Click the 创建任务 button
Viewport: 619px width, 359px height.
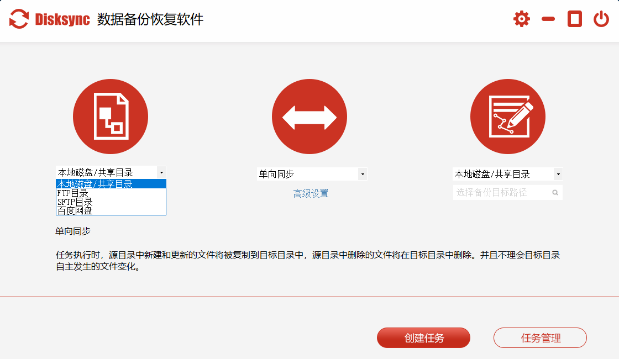[423, 337]
